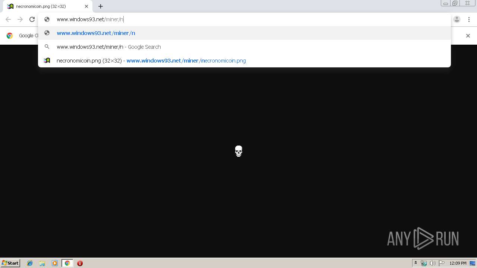
Task: Minimize the Chrome window
Action: [x=446, y=3]
